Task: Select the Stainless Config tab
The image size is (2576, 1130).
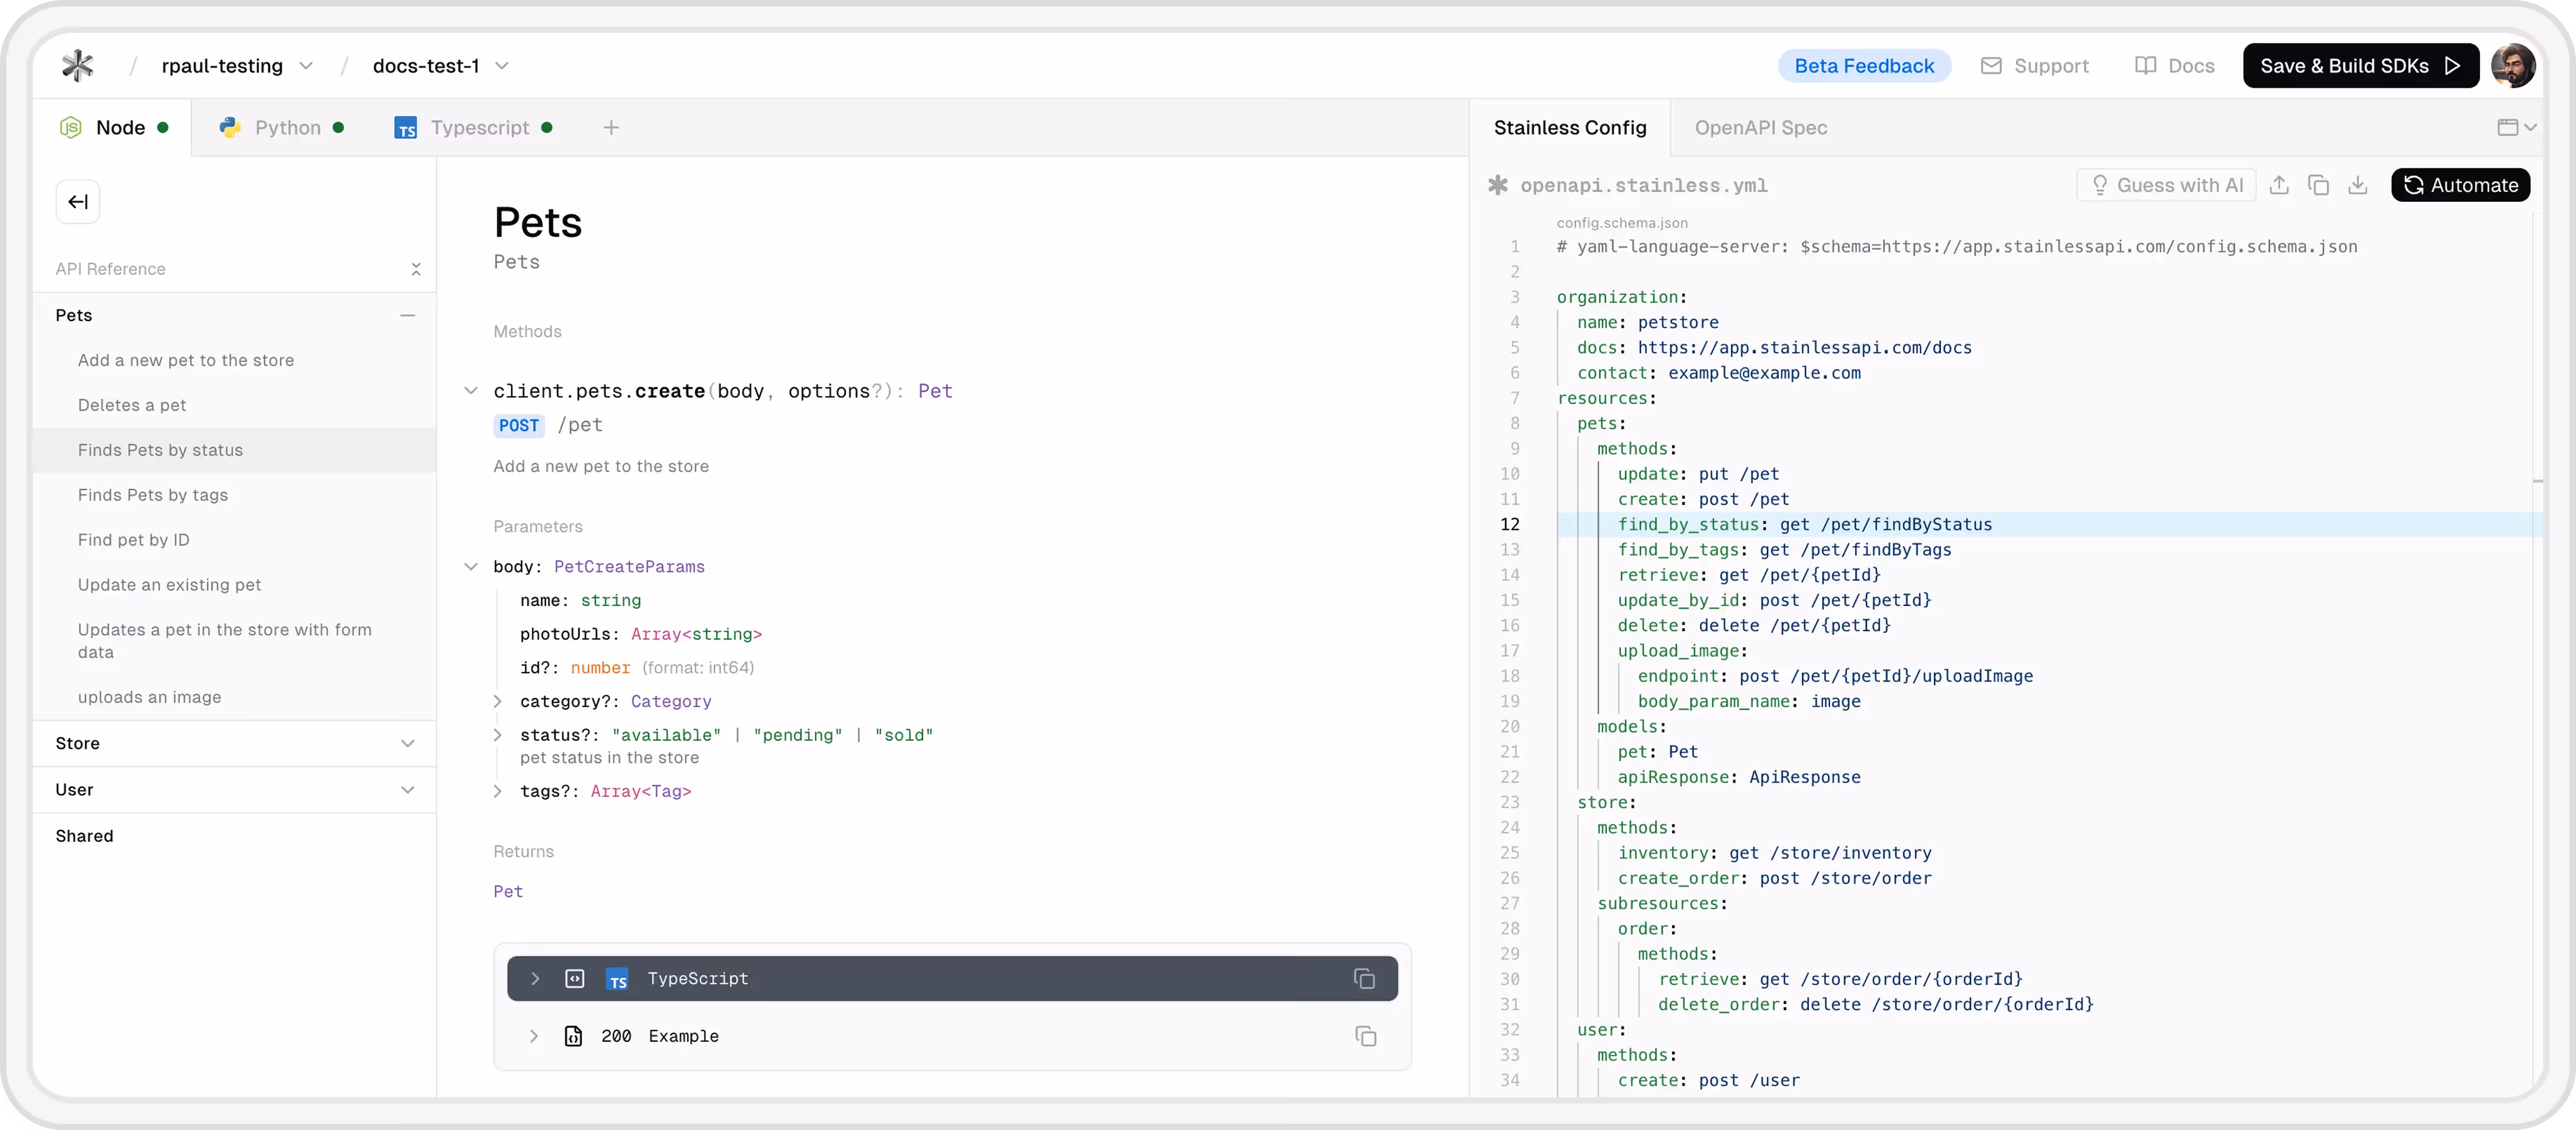Action: click(x=1569, y=128)
